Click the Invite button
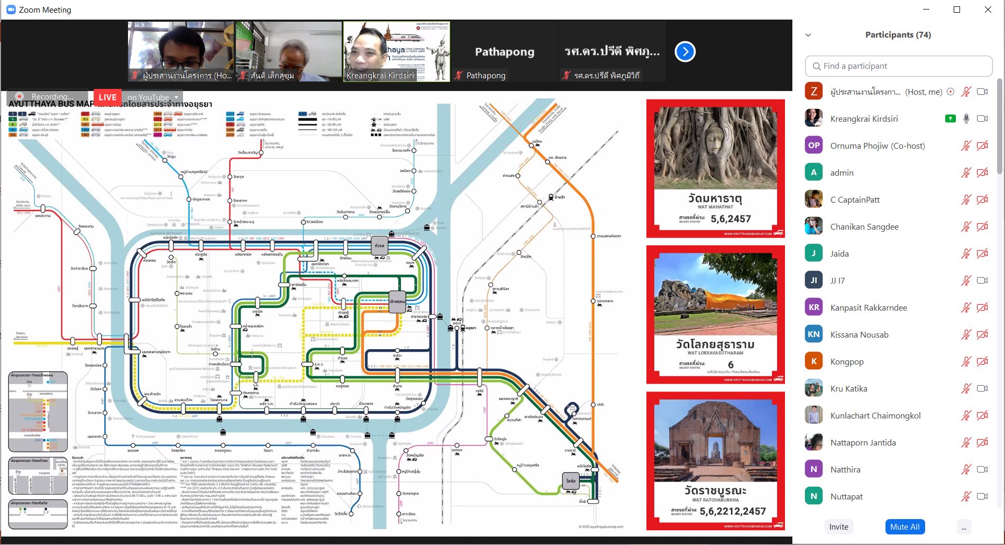The image size is (1005, 545). pos(838,526)
